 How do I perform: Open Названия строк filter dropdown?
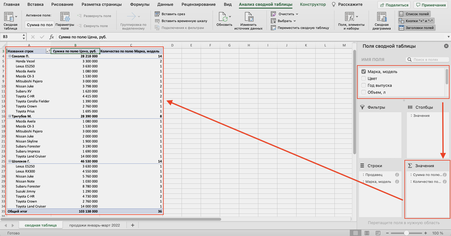[47, 51]
